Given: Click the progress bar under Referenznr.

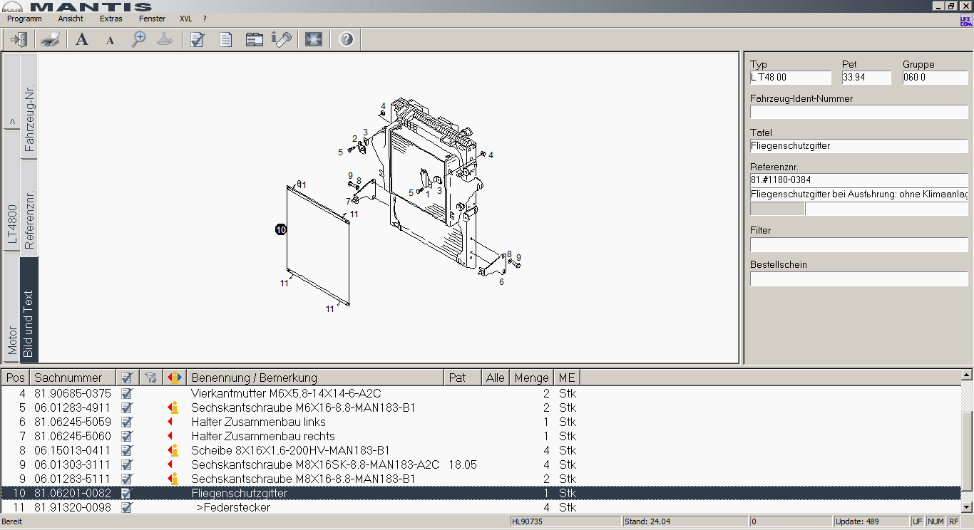Looking at the screenshot, I should point(777,209).
